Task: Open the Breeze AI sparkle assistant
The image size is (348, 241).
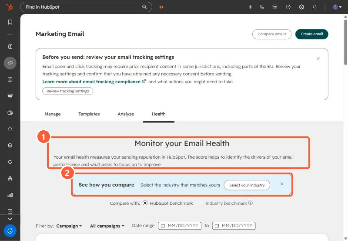Action: point(161,7)
